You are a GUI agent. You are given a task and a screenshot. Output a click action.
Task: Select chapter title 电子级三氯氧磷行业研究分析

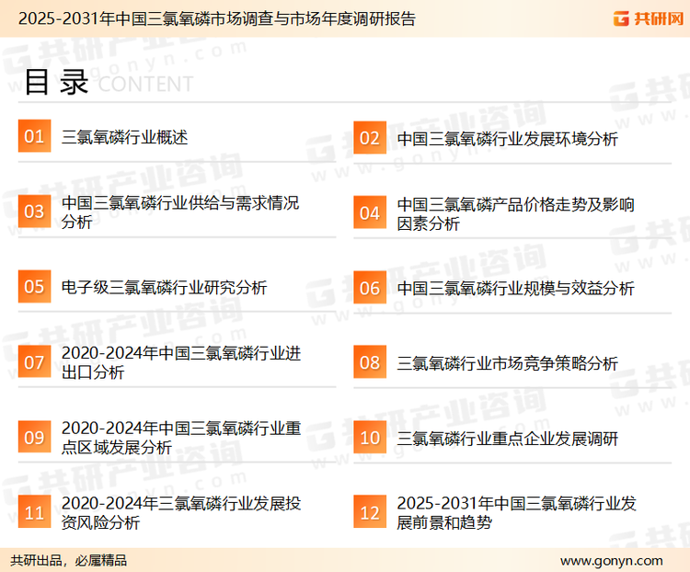click(x=164, y=287)
